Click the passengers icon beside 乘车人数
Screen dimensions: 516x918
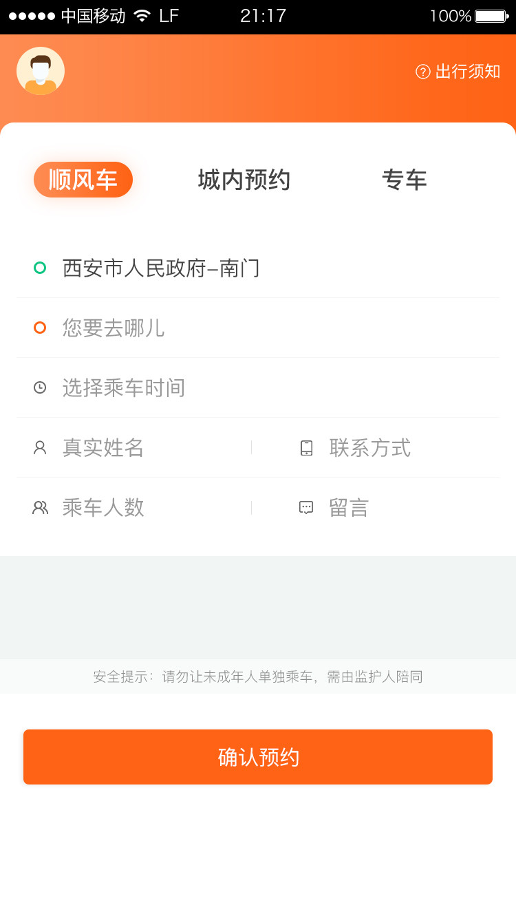coord(39,507)
